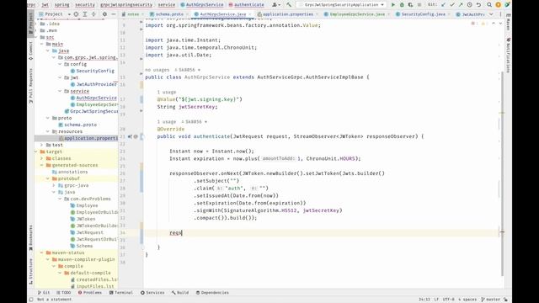
Task: Open the Commit tool window
Action: point(30,50)
